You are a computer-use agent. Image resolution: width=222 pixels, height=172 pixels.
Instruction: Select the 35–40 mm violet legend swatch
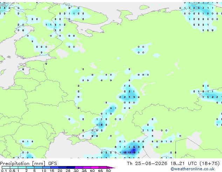tap(86, 167)
